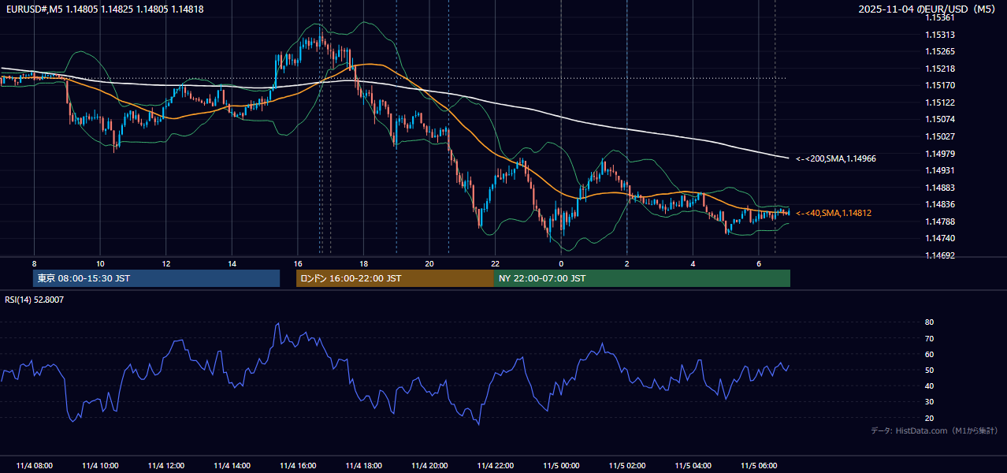
Task: Click RSI scale value 50
Action: point(929,370)
